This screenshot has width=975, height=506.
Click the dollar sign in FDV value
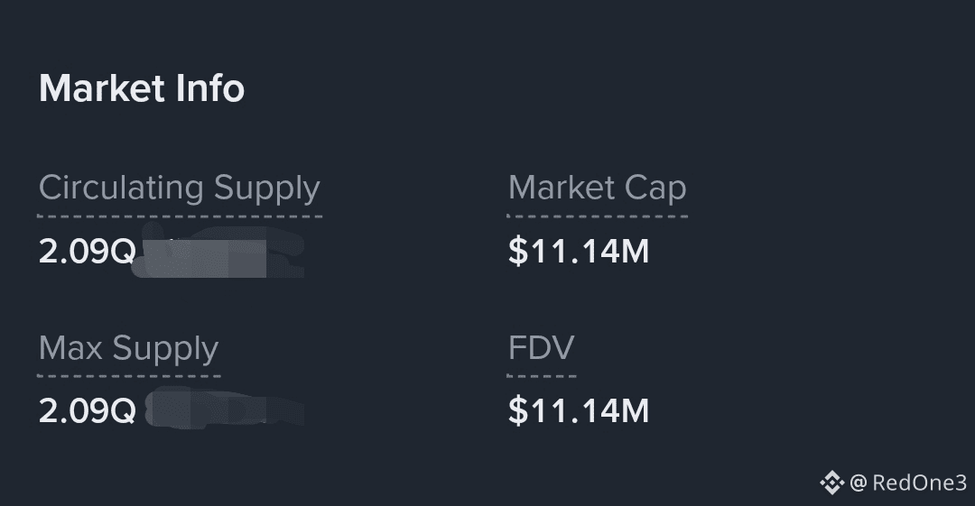517,411
